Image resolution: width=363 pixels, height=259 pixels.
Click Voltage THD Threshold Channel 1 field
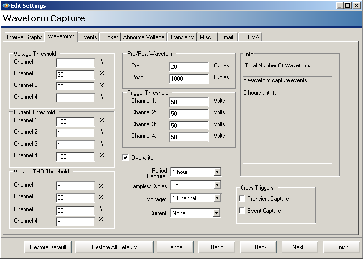pos(75,186)
